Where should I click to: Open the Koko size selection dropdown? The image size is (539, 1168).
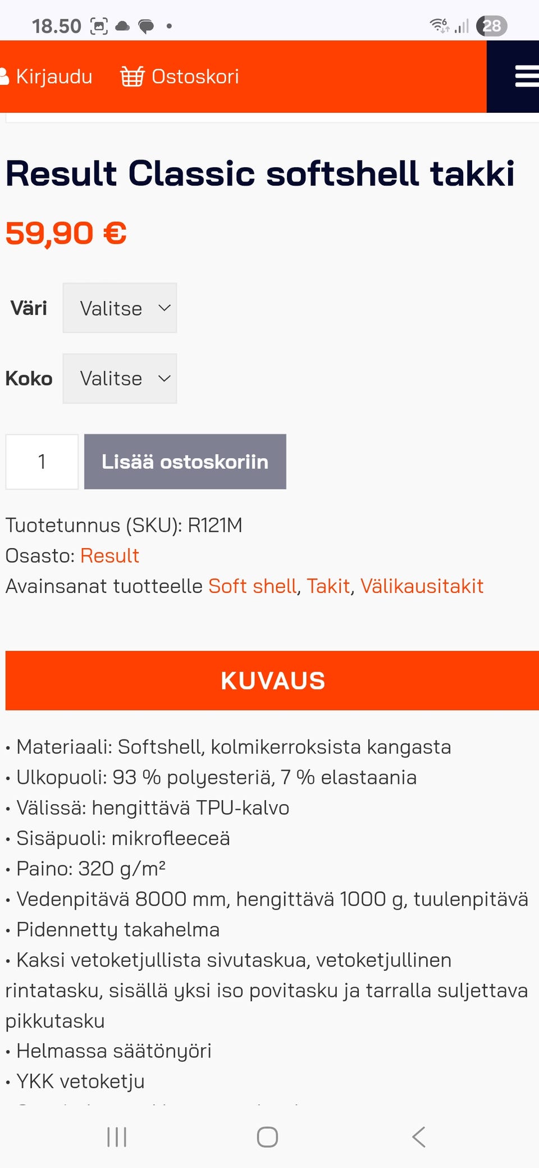pyautogui.click(x=120, y=378)
